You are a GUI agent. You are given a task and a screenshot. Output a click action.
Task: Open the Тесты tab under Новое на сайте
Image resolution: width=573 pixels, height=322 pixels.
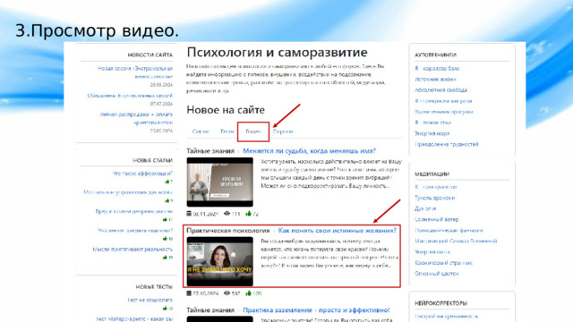(227, 131)
